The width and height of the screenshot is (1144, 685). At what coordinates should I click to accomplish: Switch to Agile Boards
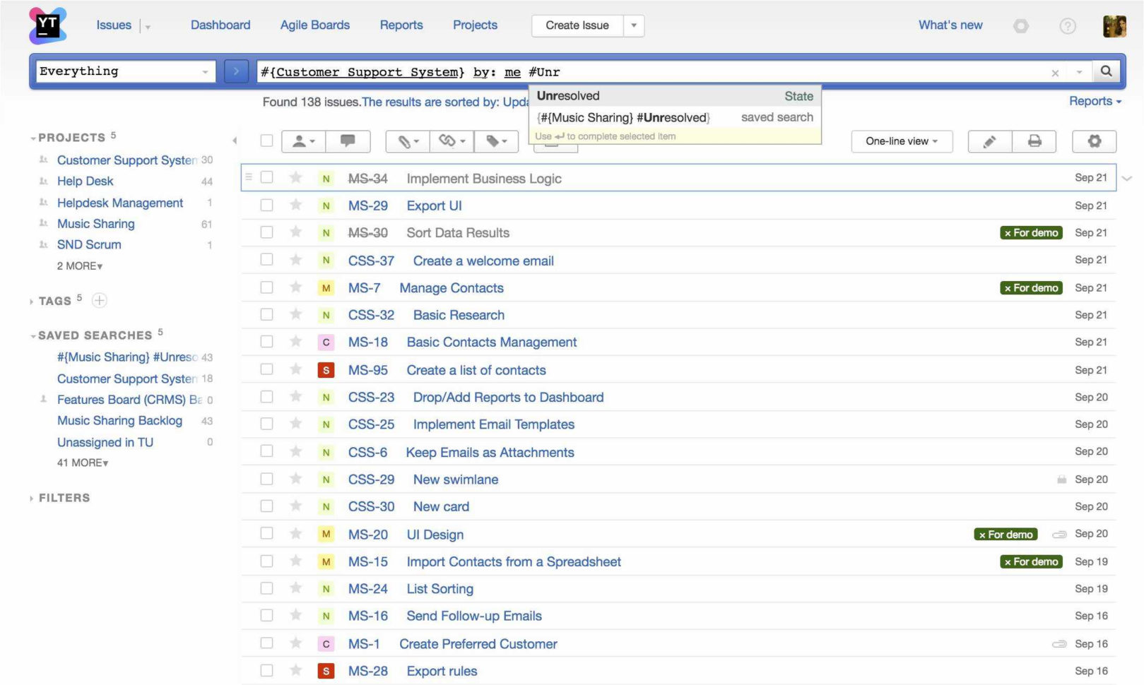(x=314, y=25)
